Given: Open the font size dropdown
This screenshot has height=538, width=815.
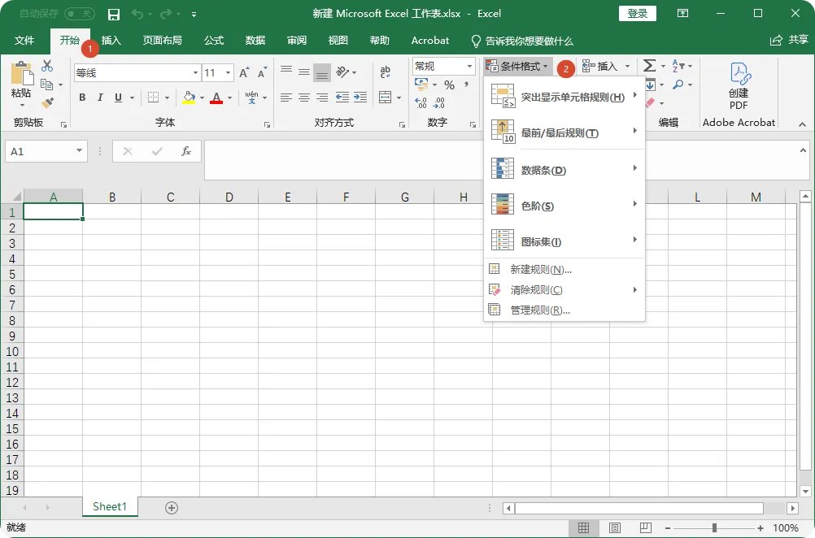Looking at the screenshot, I should [x=229, y=72].
